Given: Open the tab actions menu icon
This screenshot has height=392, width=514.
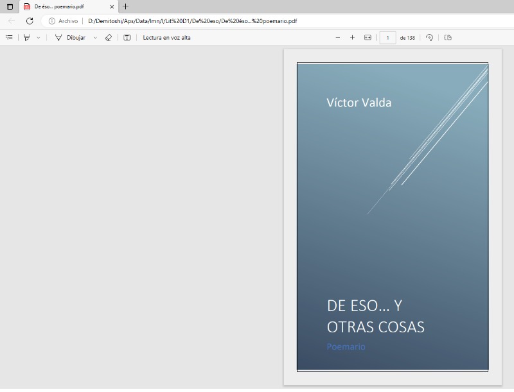Looking at the screenshot, I should click(10, 6).
